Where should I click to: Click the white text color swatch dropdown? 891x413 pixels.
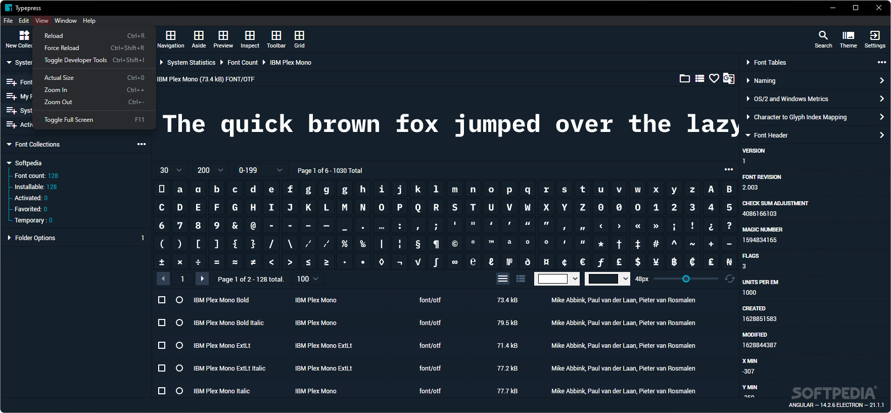557,279
